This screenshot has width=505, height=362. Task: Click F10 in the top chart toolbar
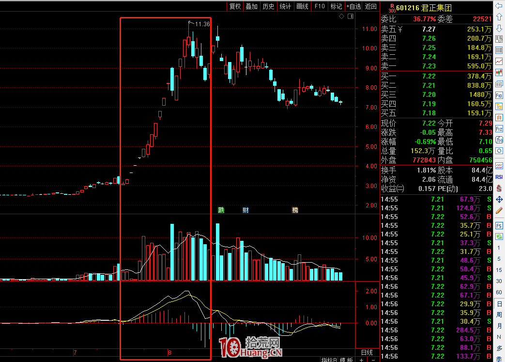(x=320, y=6)
